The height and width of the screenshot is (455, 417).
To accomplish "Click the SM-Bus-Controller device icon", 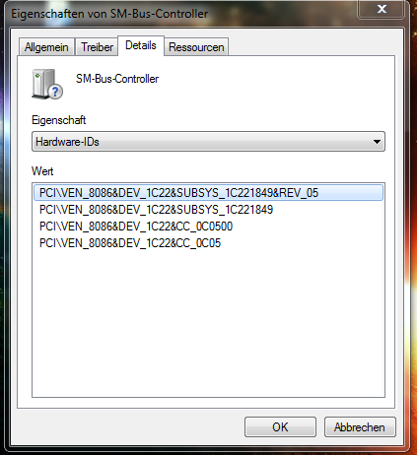I will coord(47,84).
